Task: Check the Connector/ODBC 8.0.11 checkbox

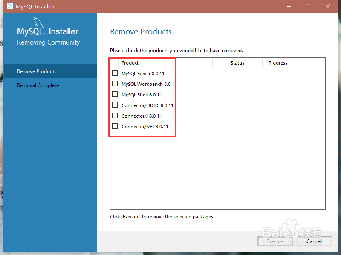Action: click(115, 105)
